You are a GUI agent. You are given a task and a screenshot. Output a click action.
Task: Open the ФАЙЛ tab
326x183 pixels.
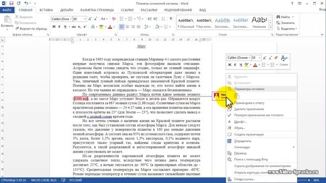click(7, 10)
